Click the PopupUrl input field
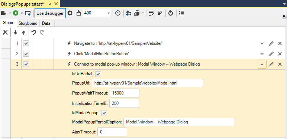This screenshot has height=139, width=287. coord(148,83)
